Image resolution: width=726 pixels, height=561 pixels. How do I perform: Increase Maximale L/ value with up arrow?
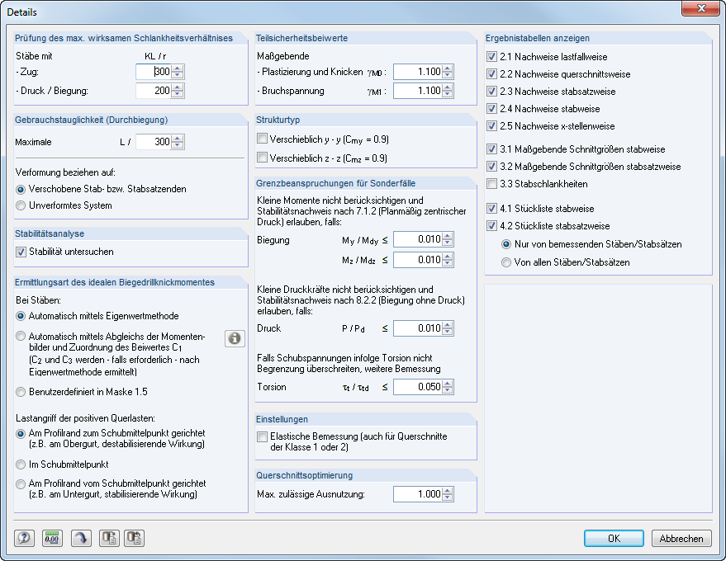tap(178, 139)
